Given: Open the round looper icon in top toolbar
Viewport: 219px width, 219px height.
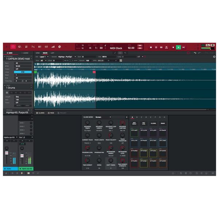Looking at the screenshot, I should click(59, 47).
